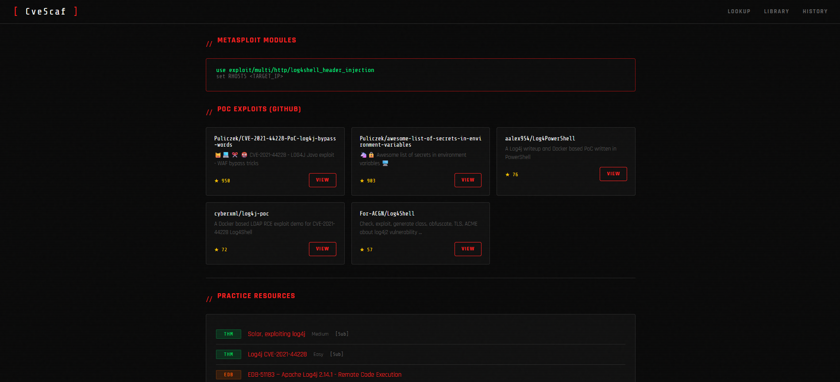The image size is (840, 382).
Task: Click the [Sub] tag on Log4j CVE-2021-44228 row
Action: [336, 354]
